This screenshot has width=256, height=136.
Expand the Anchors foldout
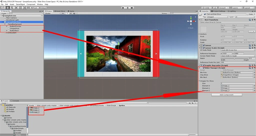[199, 34]
